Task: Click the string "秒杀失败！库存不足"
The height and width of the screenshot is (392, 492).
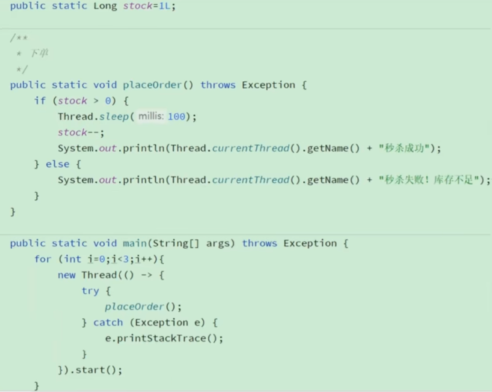Action: (x=429, y=180)
